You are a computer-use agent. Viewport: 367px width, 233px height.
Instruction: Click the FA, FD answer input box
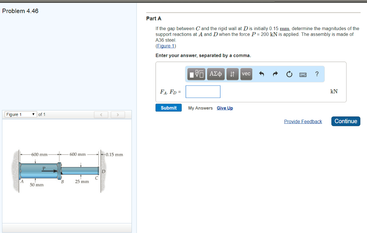203,91
